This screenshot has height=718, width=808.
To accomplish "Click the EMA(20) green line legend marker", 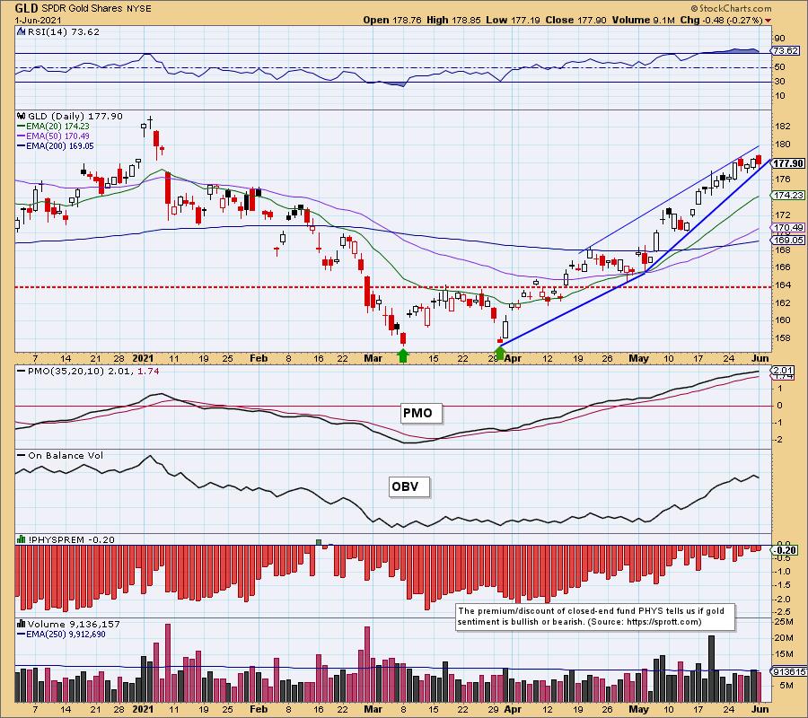I will click(x=22, y=127).
